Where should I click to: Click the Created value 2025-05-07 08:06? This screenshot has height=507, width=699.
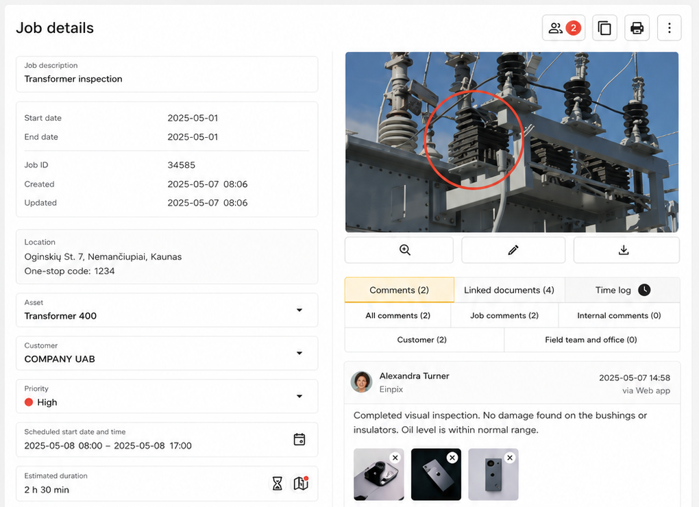(207, 184)
